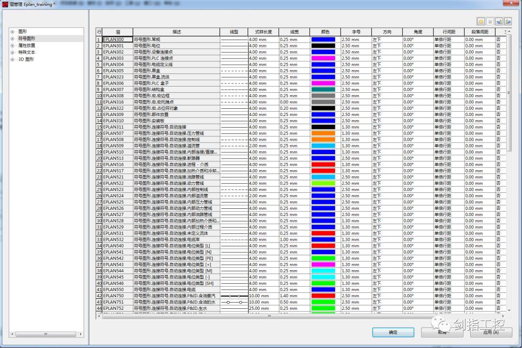Expand the 图形 tree node
Viewport: 522px width, 348px height.
pos(12,31)
